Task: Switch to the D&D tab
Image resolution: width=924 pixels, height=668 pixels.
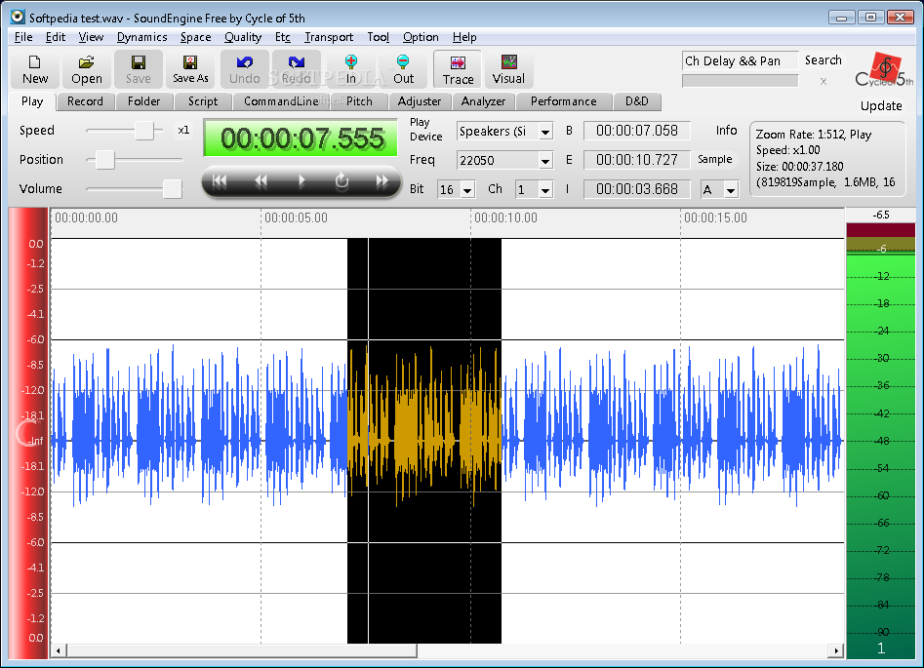Action: 636,101
